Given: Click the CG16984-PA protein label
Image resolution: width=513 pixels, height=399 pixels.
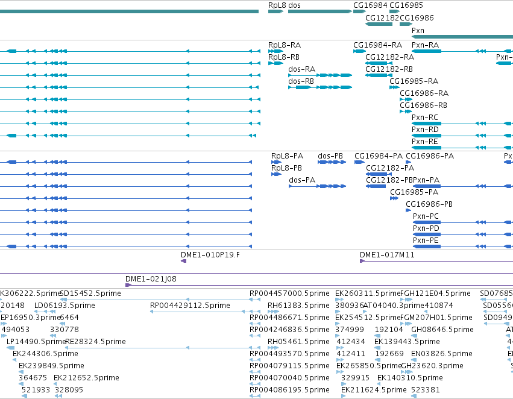Looking at the screenshot, I should [379, 156].
